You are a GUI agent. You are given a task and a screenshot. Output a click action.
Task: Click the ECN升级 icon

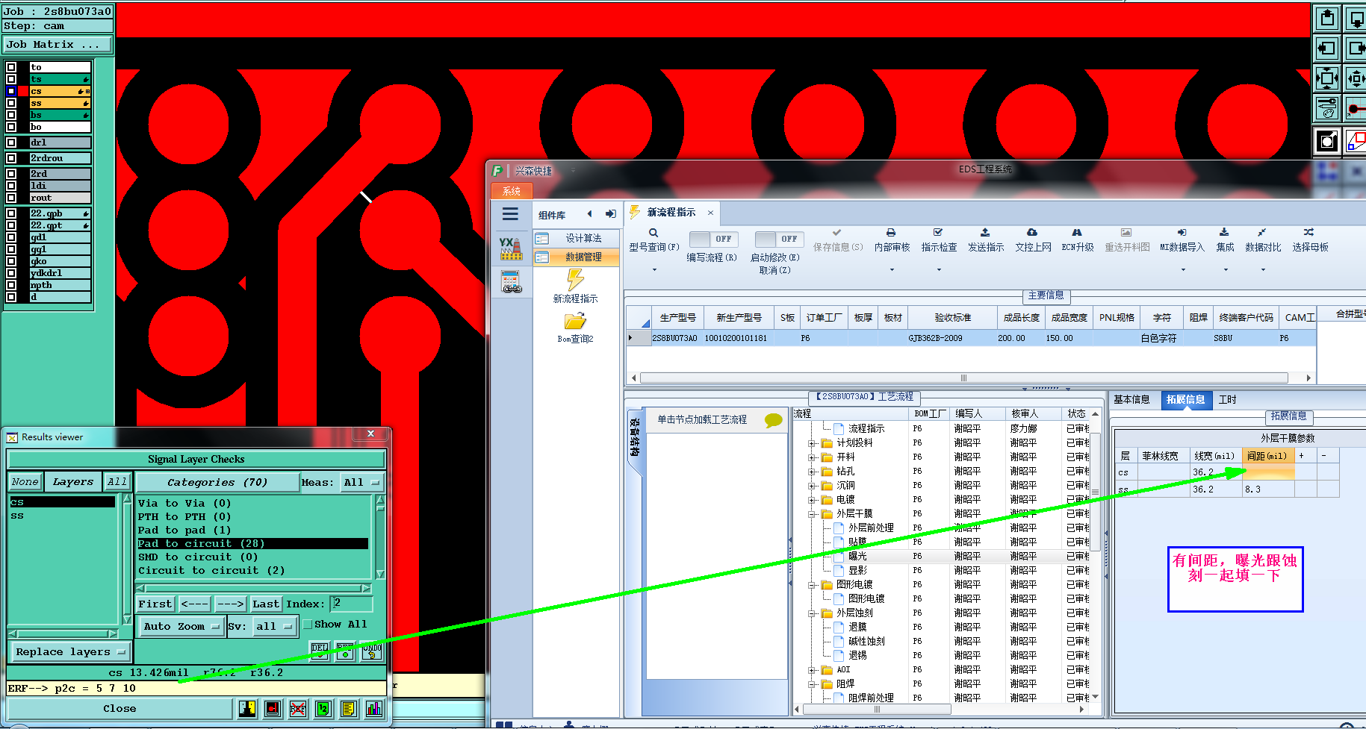click(x=1077, y=233)
